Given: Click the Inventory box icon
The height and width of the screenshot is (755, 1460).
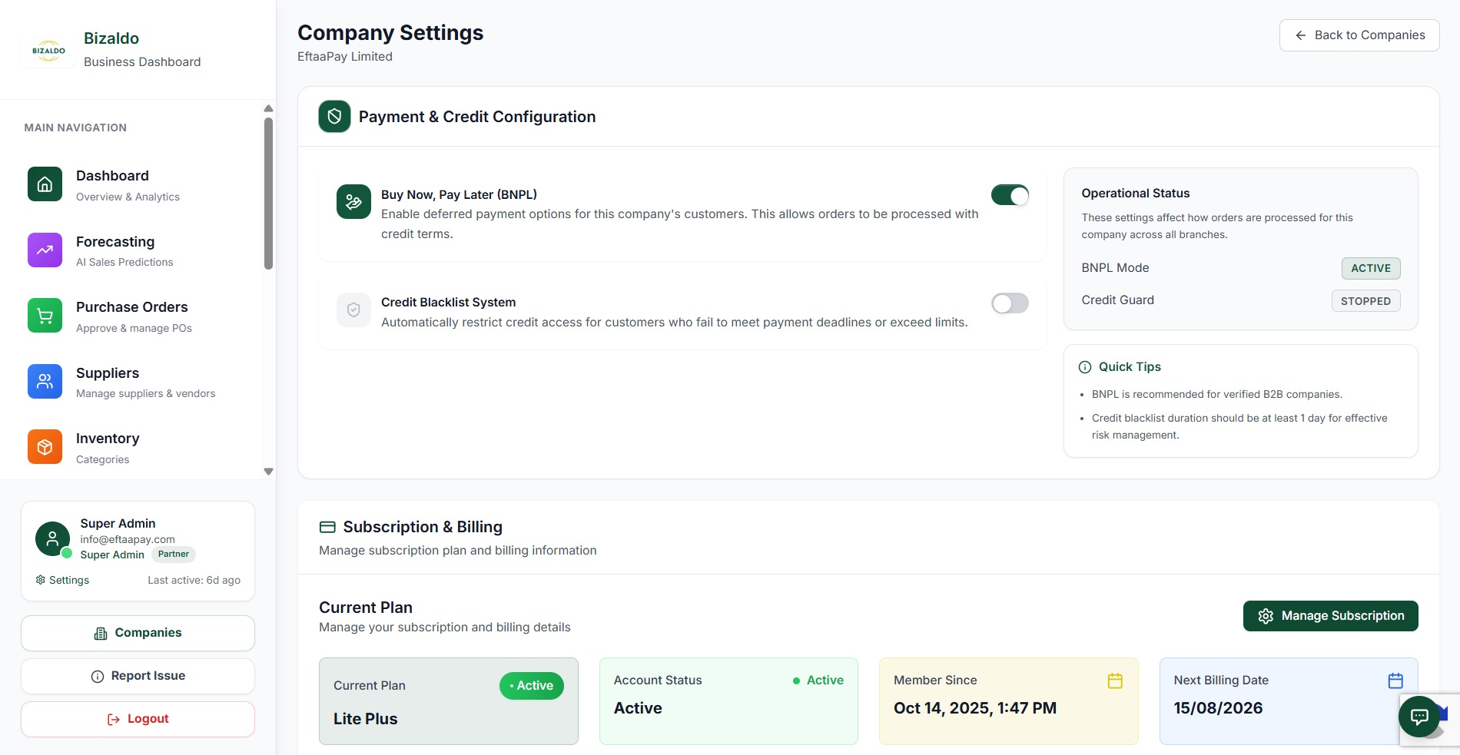Looking at the screenshot, I should click(45, 447).
